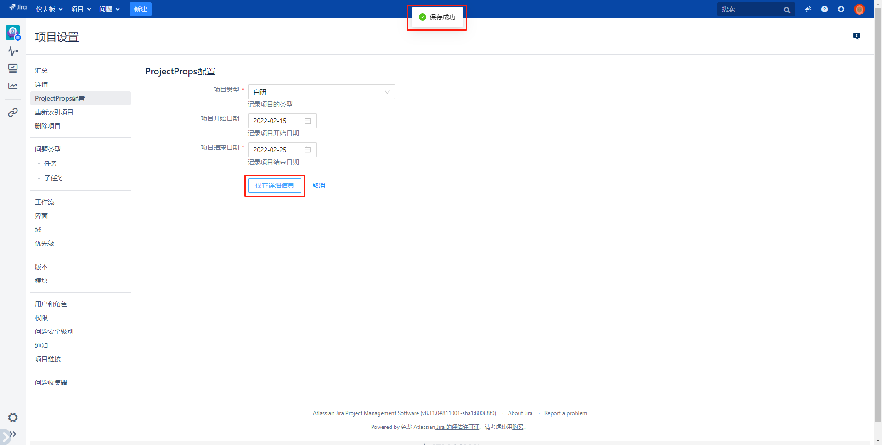Open the board monitor icon in sidebar
This screenshot has width=882, height=445.
click(13, 68)
